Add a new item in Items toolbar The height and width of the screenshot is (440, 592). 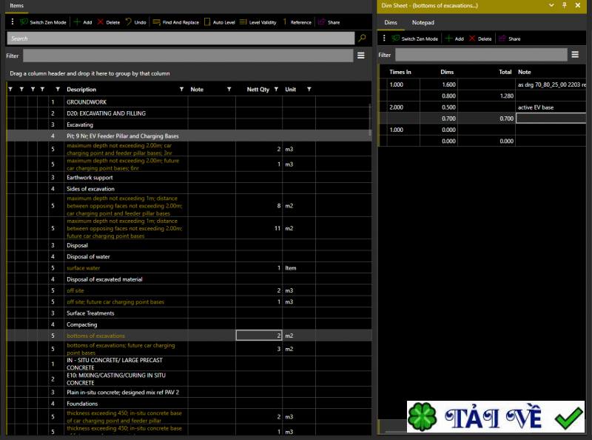pyautogui.click(x=83, y=22)
